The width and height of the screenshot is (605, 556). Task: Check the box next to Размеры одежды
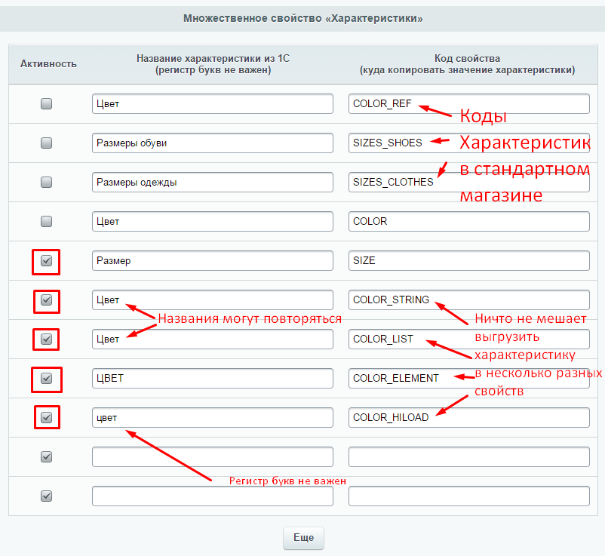click(46, 182)
